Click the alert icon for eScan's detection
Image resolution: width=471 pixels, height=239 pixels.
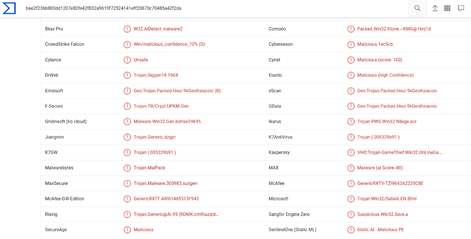pyautogui.click(x=351, y=91)
